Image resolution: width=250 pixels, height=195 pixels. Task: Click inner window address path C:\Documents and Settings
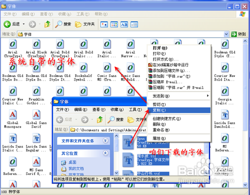[108, 130]
